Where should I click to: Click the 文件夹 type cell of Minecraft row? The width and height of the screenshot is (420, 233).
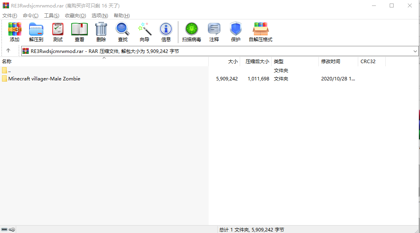(281, 79)
